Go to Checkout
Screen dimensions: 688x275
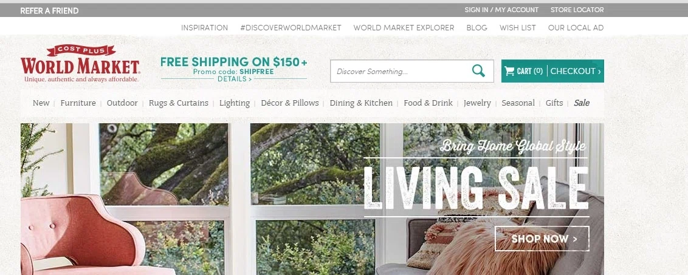pos(576,71)
